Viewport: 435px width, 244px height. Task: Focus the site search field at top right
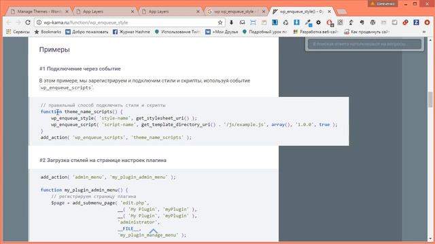pyautogui.click(x=364, y=44)
